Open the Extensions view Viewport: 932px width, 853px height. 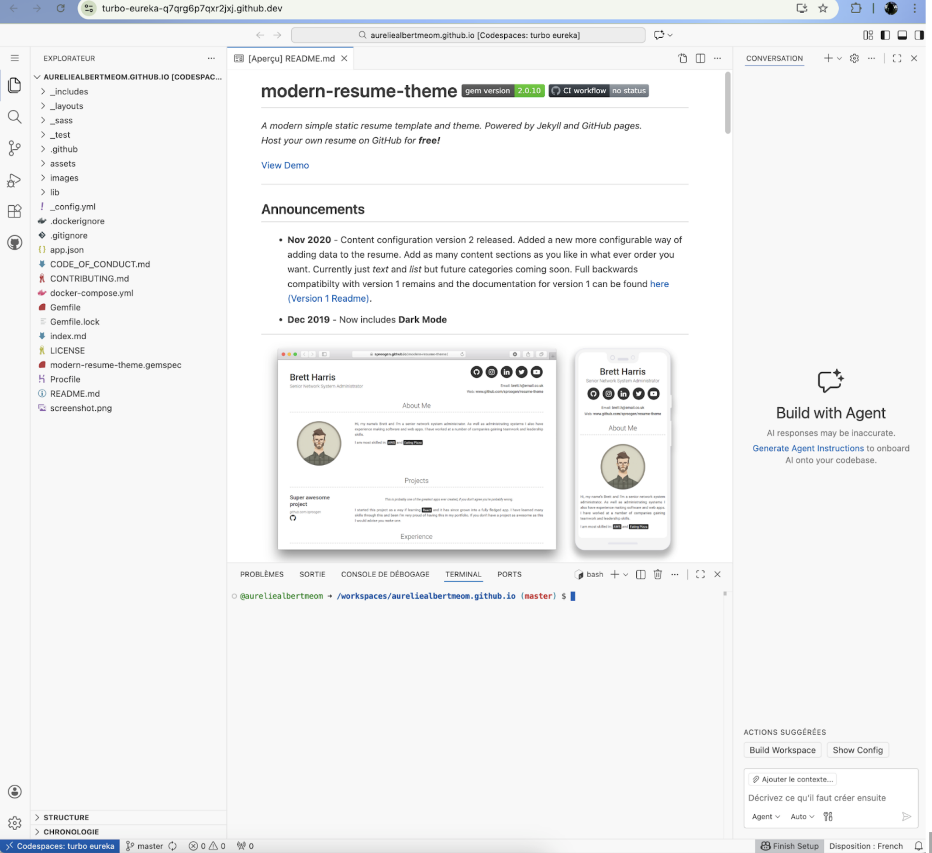pos(14,211)
